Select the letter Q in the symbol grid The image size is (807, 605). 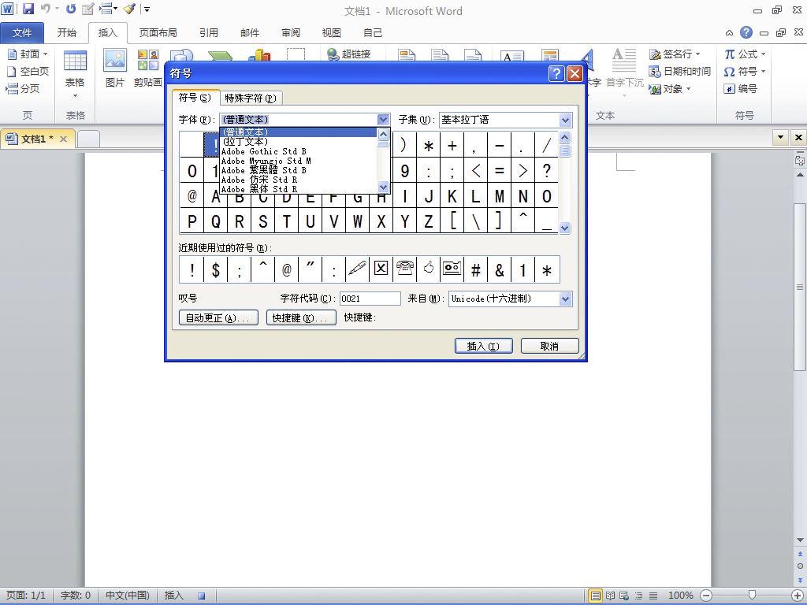point(216,221)
